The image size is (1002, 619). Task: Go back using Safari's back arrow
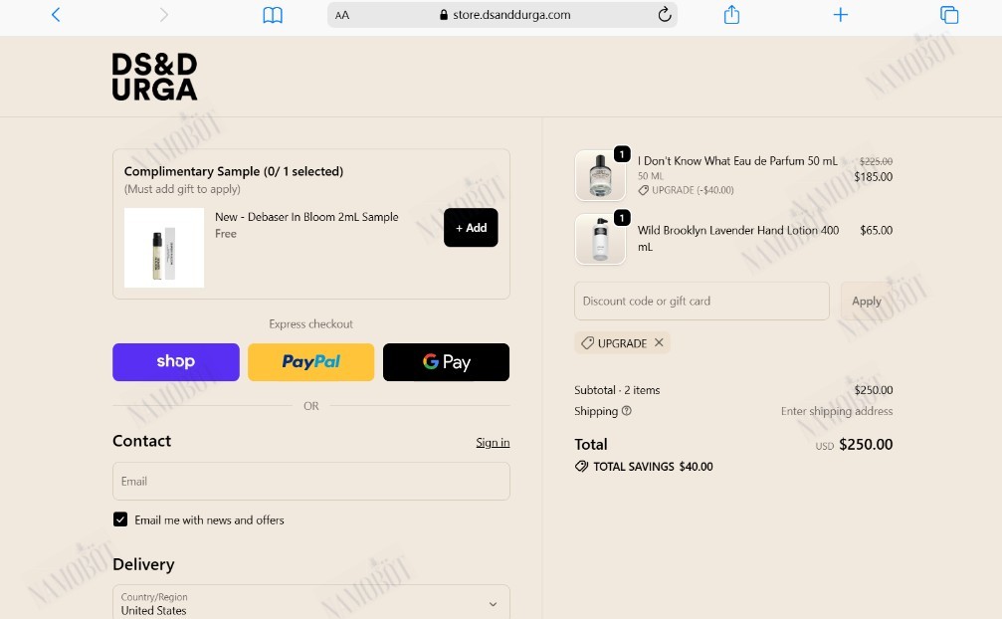click(56, 15)
